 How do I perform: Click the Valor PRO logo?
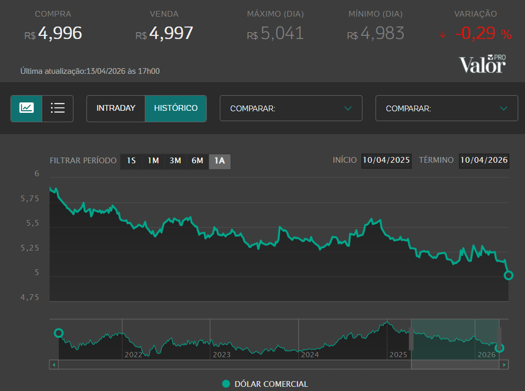point(482,64)
